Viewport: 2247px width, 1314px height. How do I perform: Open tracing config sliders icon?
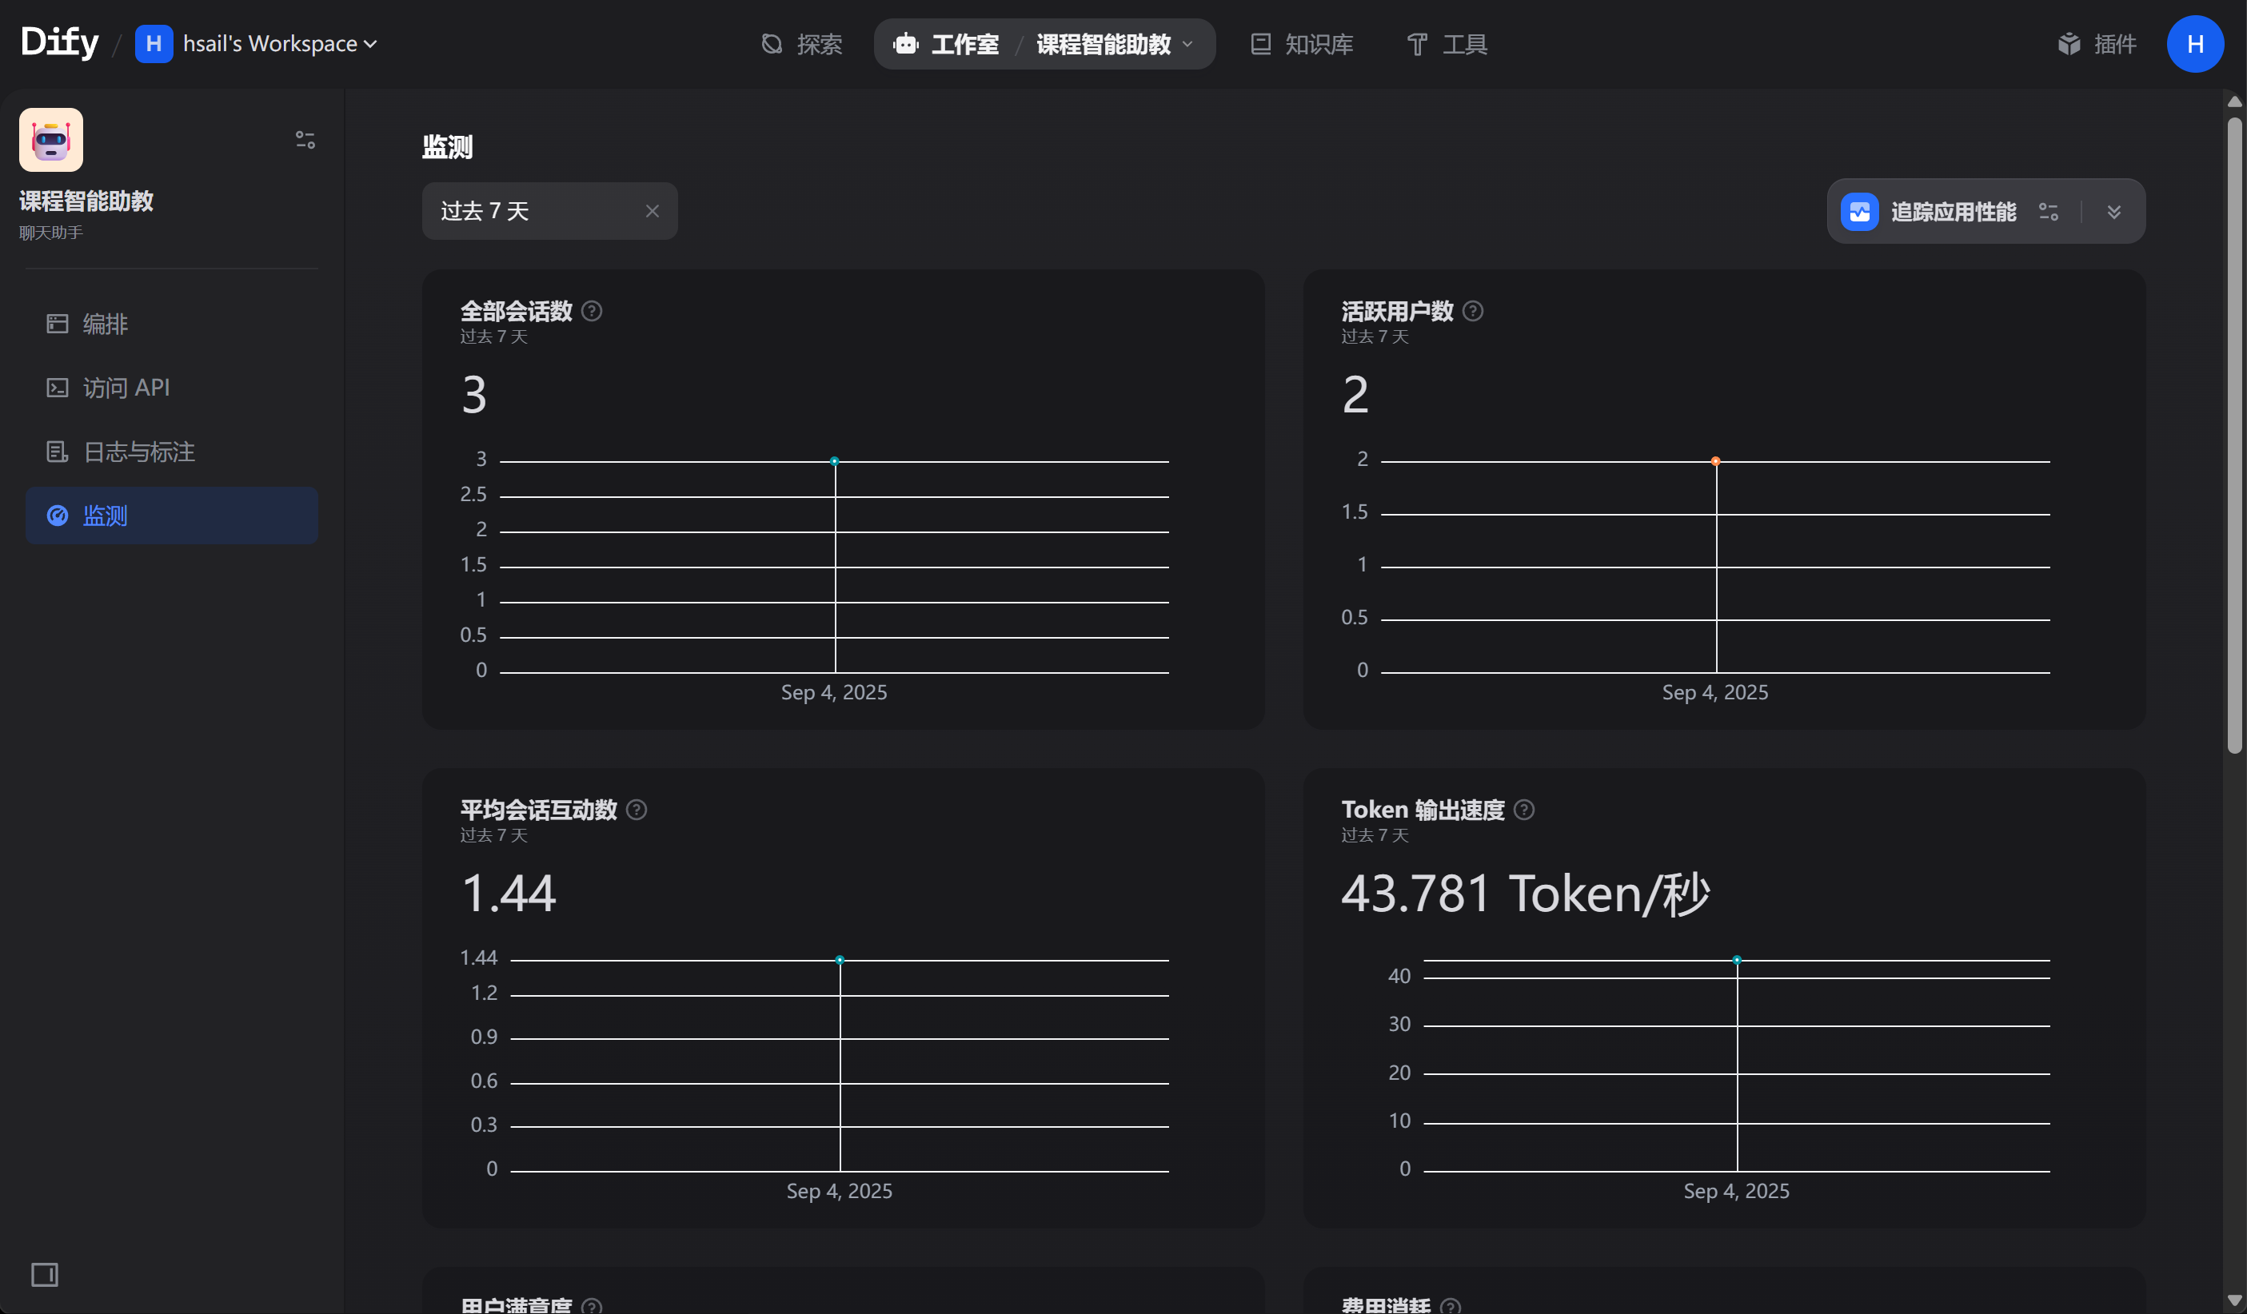[2048, 211]
